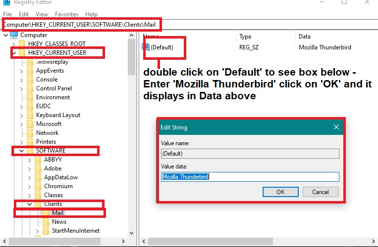Open the View menu
The width and height of the screenshot is (378, 247).
[x=42, y=14]
